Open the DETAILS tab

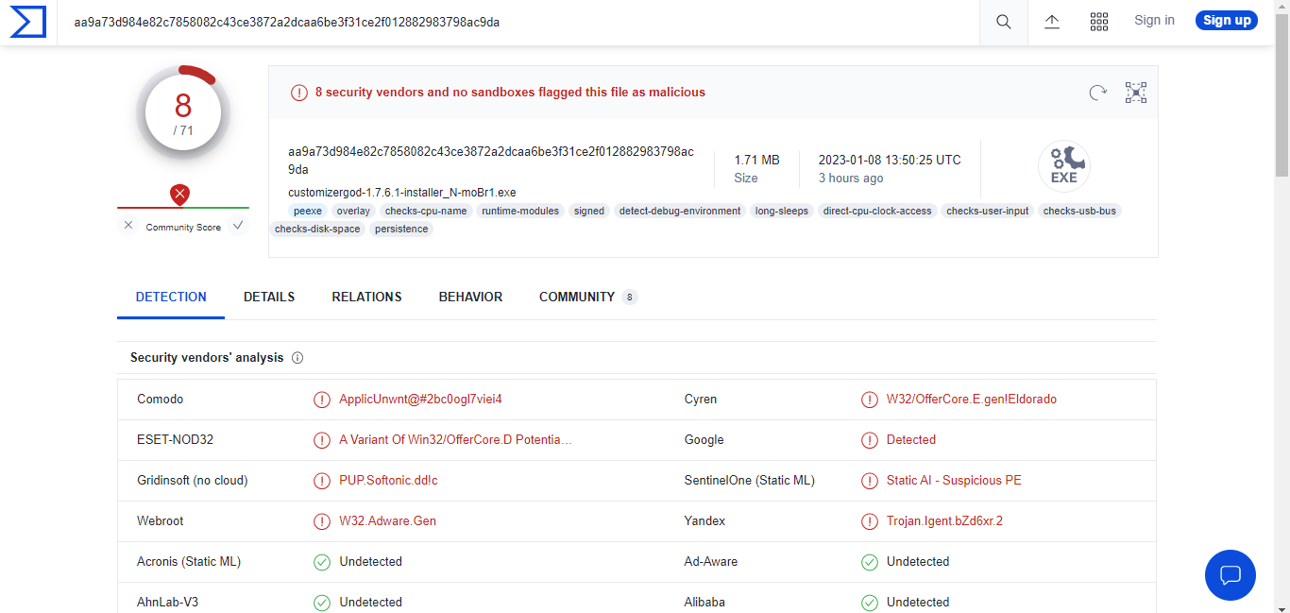point(269,297)
